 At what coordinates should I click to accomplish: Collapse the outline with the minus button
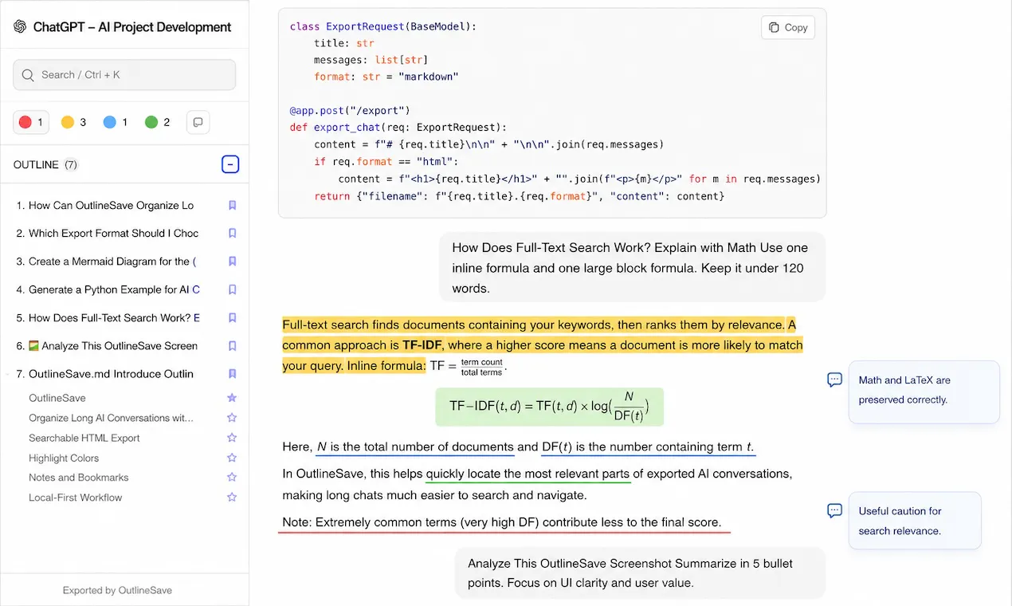click(230, 165)
